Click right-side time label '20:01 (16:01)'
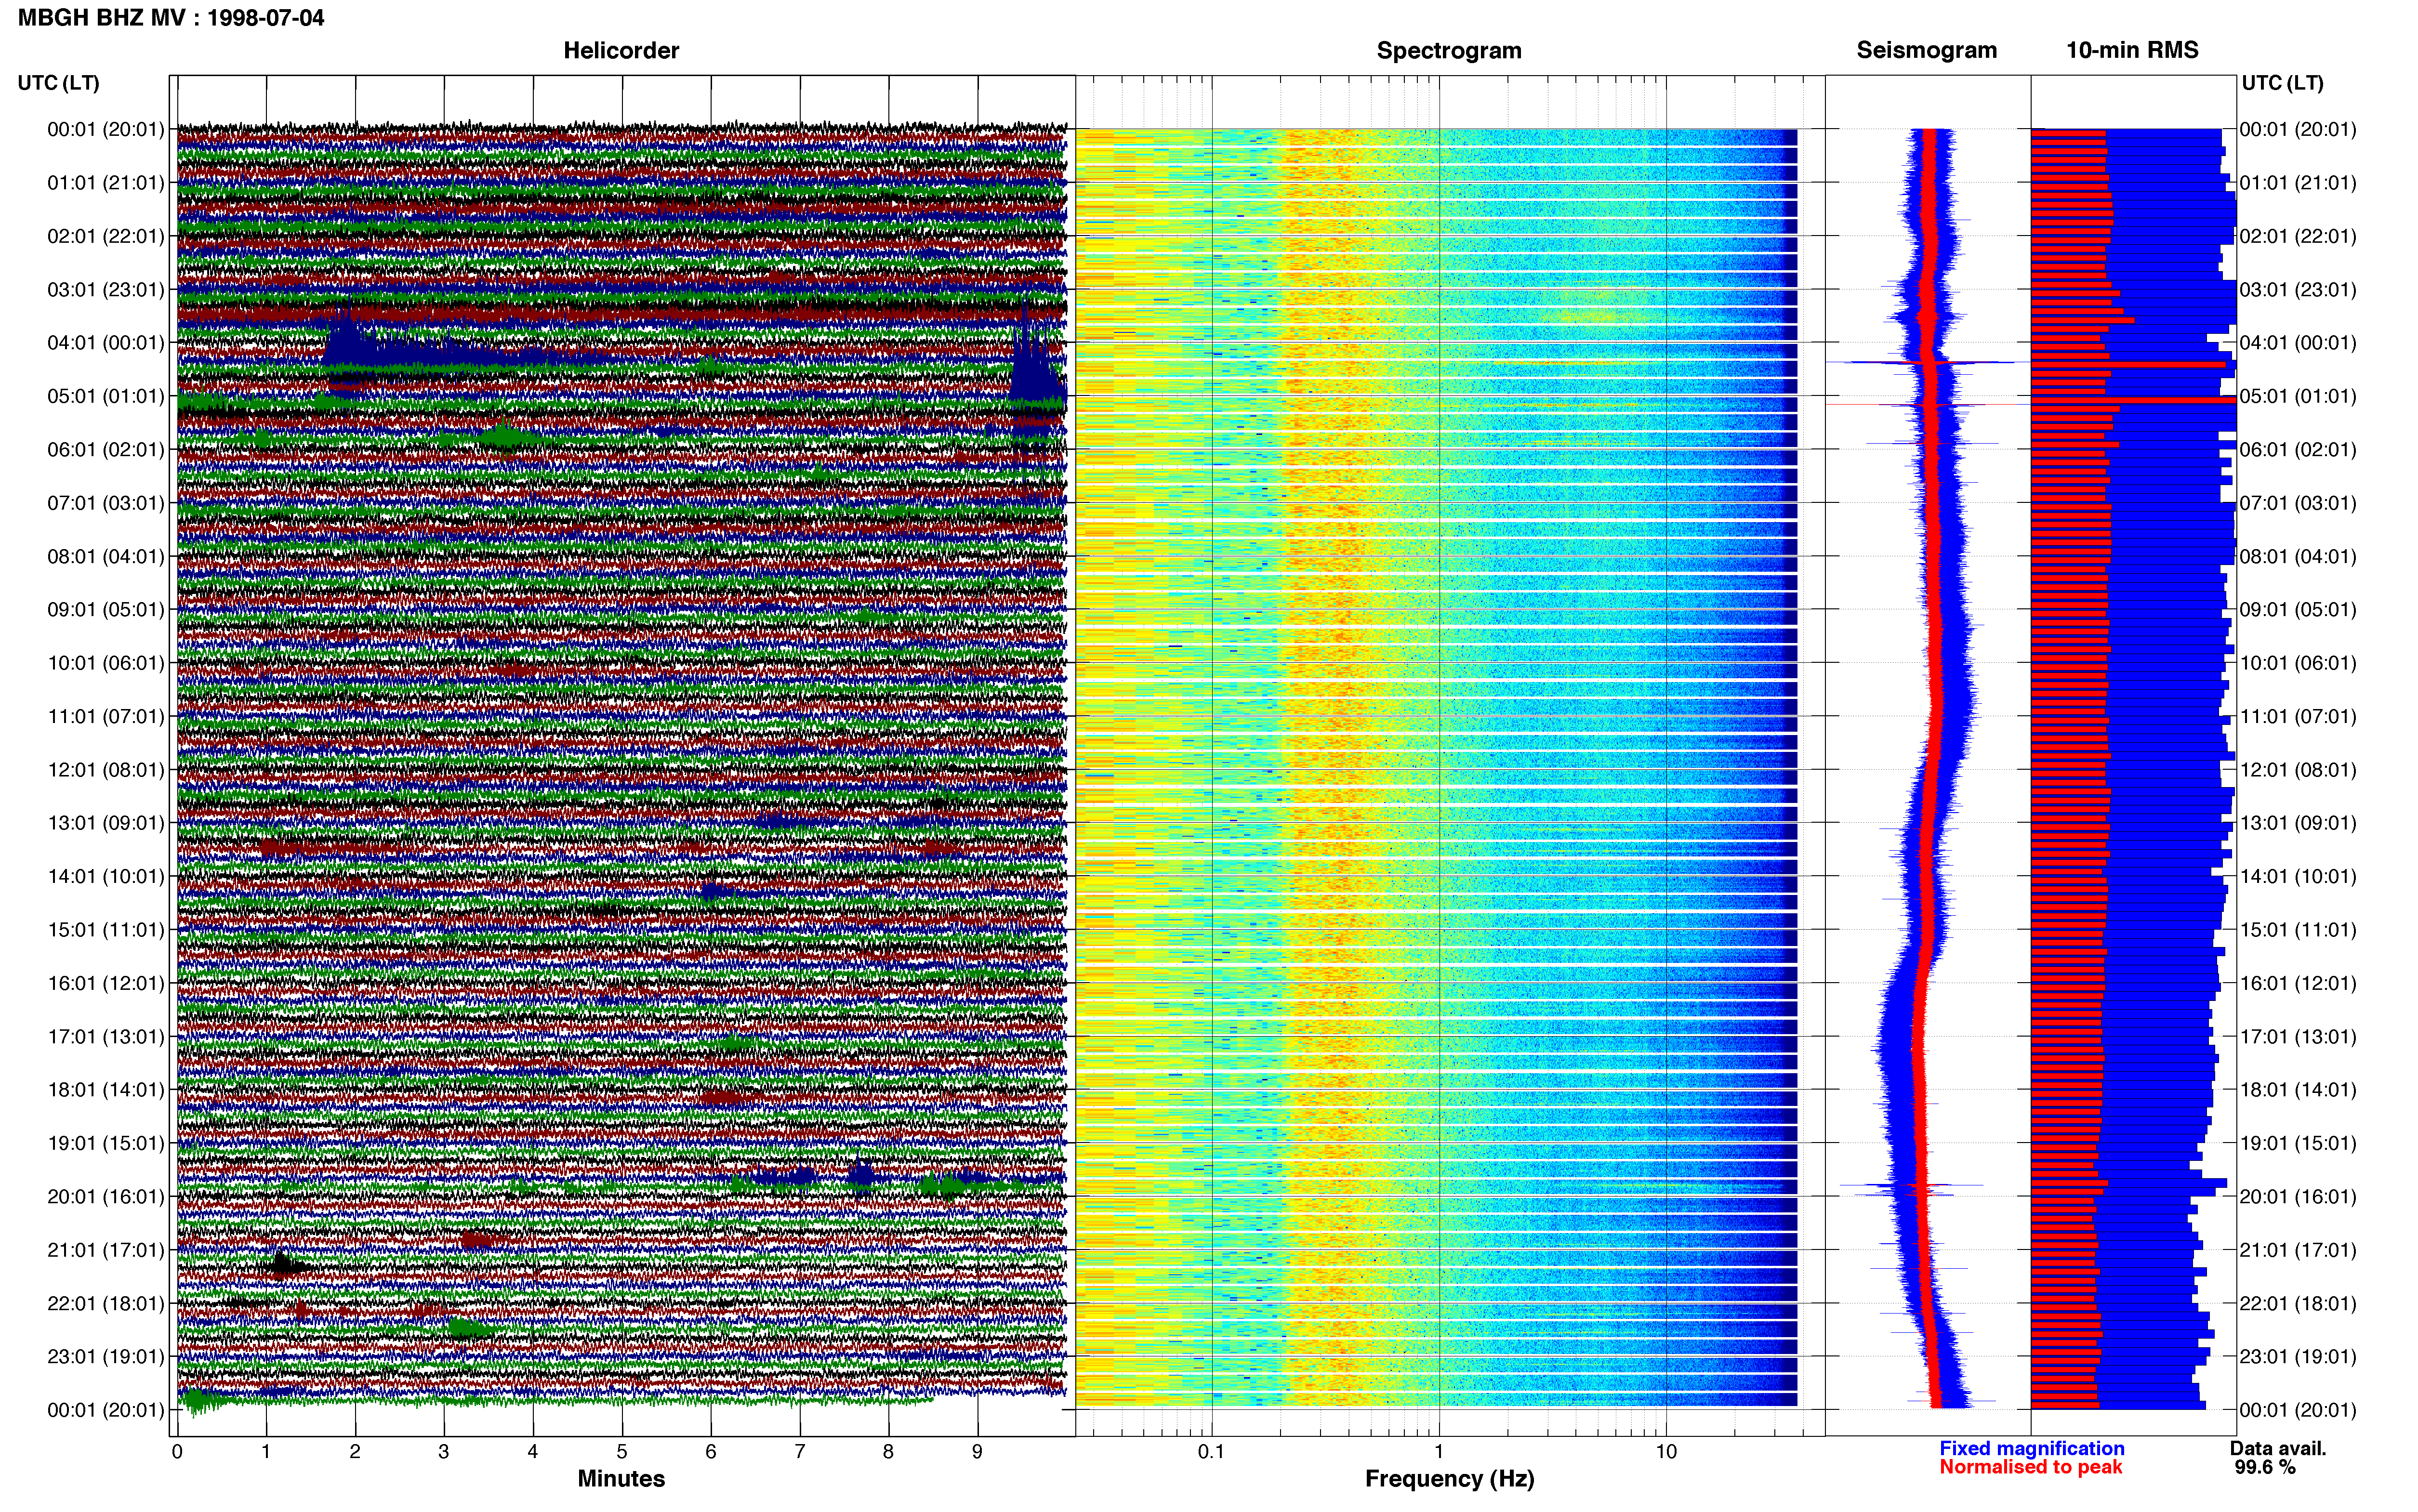Image resolution: width=2418 pixels, height=1512 pixels. coord(2298,1196)
